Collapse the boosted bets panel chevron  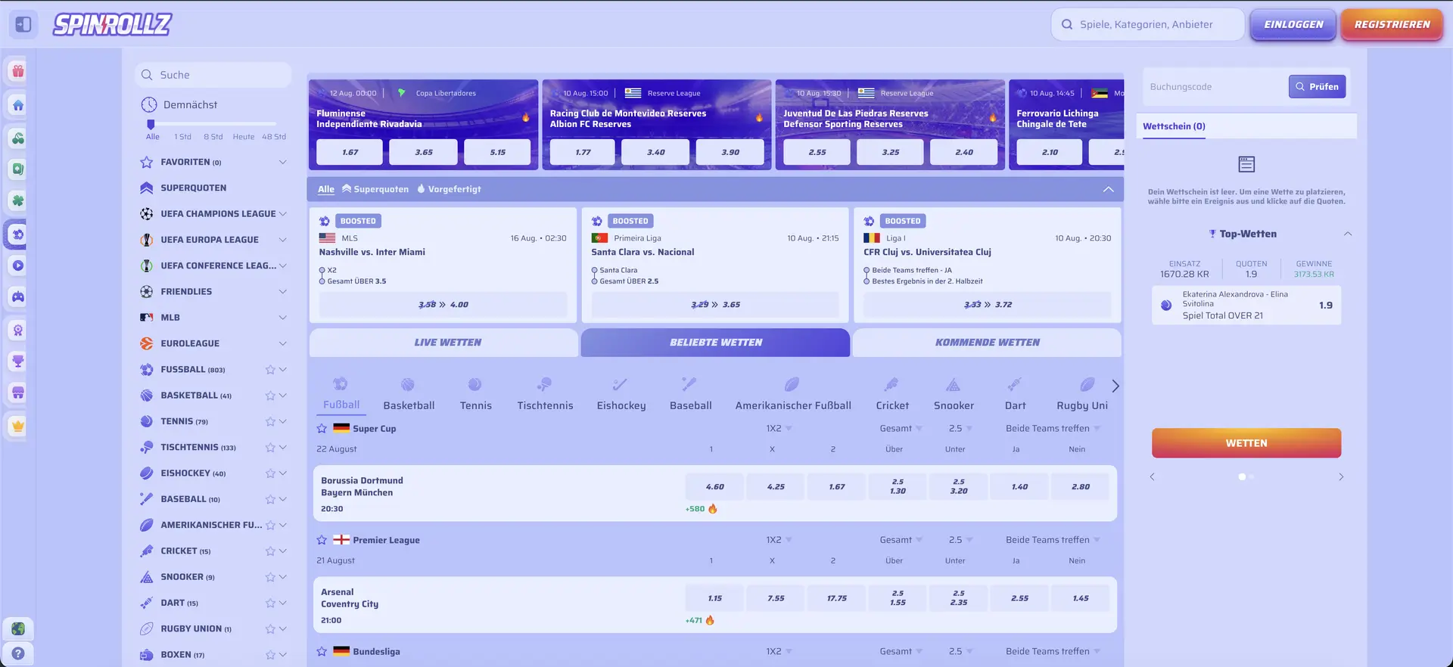[x=1108, y=189]
